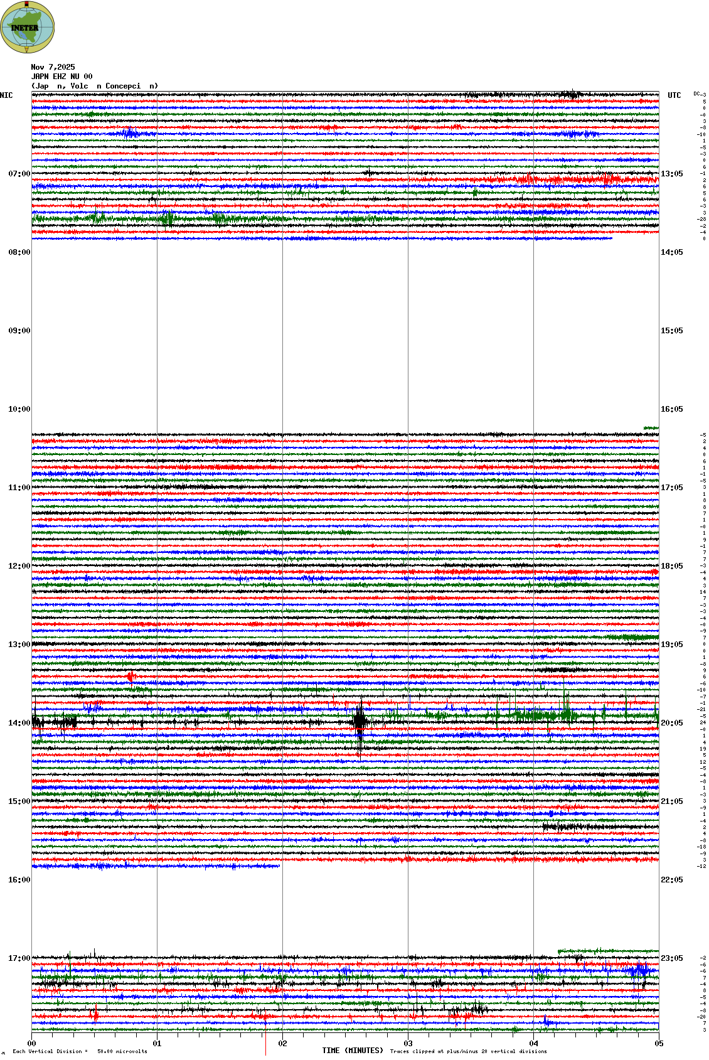The image size is (709, 1060).
Task: Click the Traces clipped footnote text
Action: click(468, 1051)
